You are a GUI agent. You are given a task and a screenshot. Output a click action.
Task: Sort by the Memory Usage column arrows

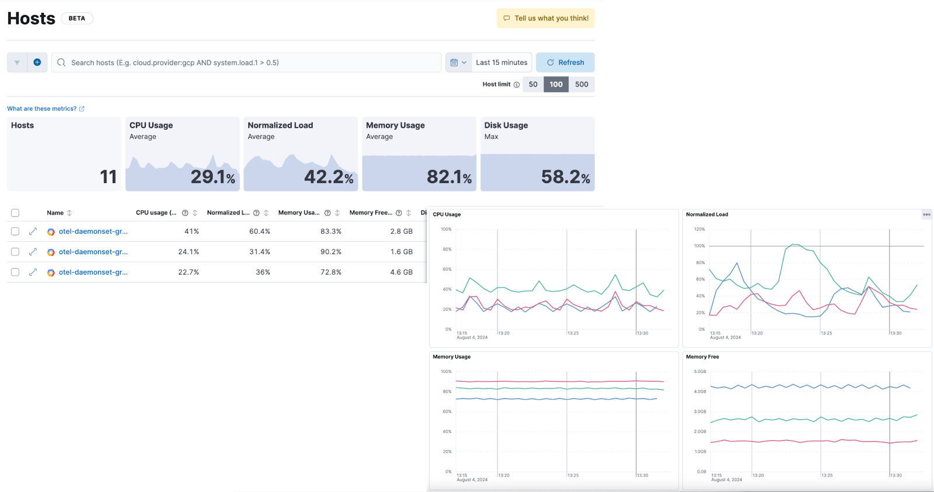pos(337,213)
